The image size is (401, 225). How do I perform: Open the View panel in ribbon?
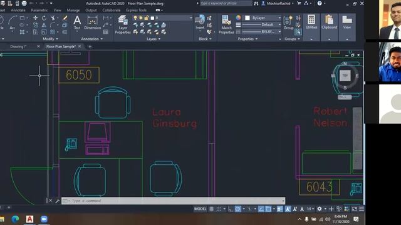[347, 22]
